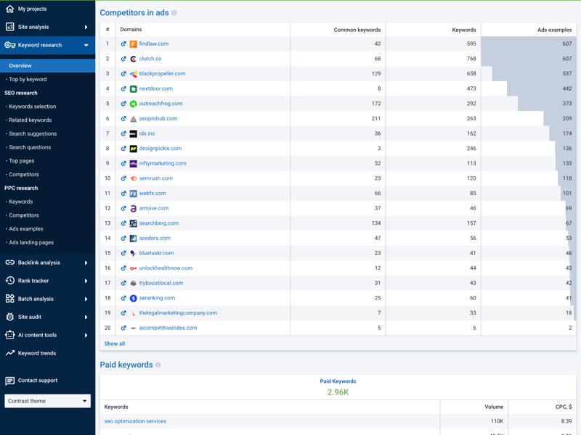Go to Search suggestions in SEO research
The width and height of the screenshot is (581, 435).
tap(33, 133)
